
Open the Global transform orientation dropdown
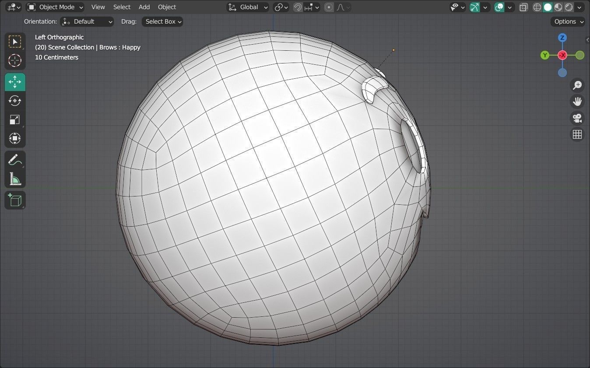[248, 7]
